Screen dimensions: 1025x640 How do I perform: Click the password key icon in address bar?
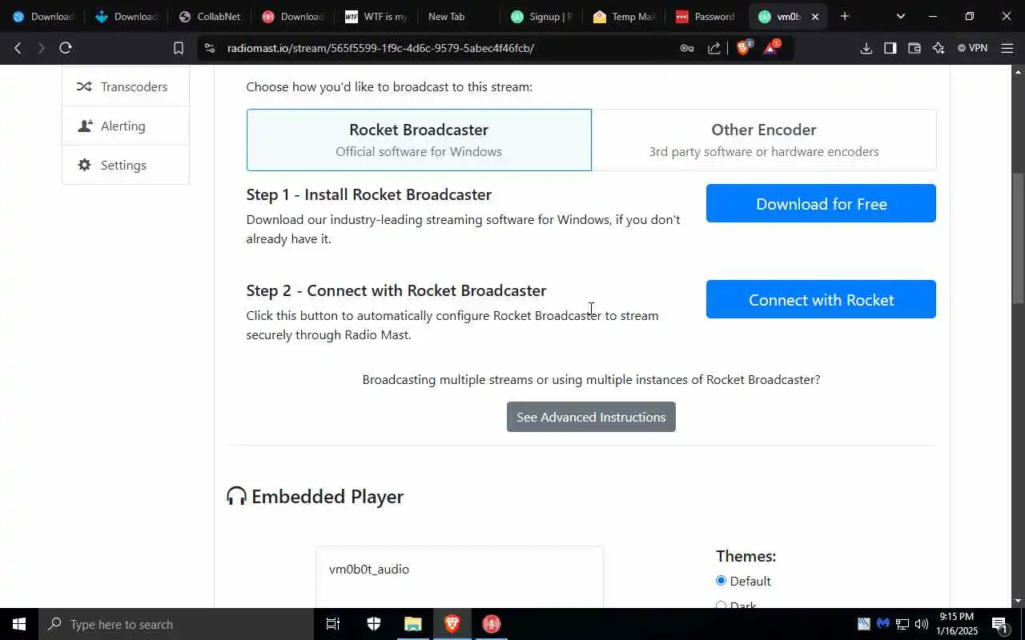[x=687, y=48]
